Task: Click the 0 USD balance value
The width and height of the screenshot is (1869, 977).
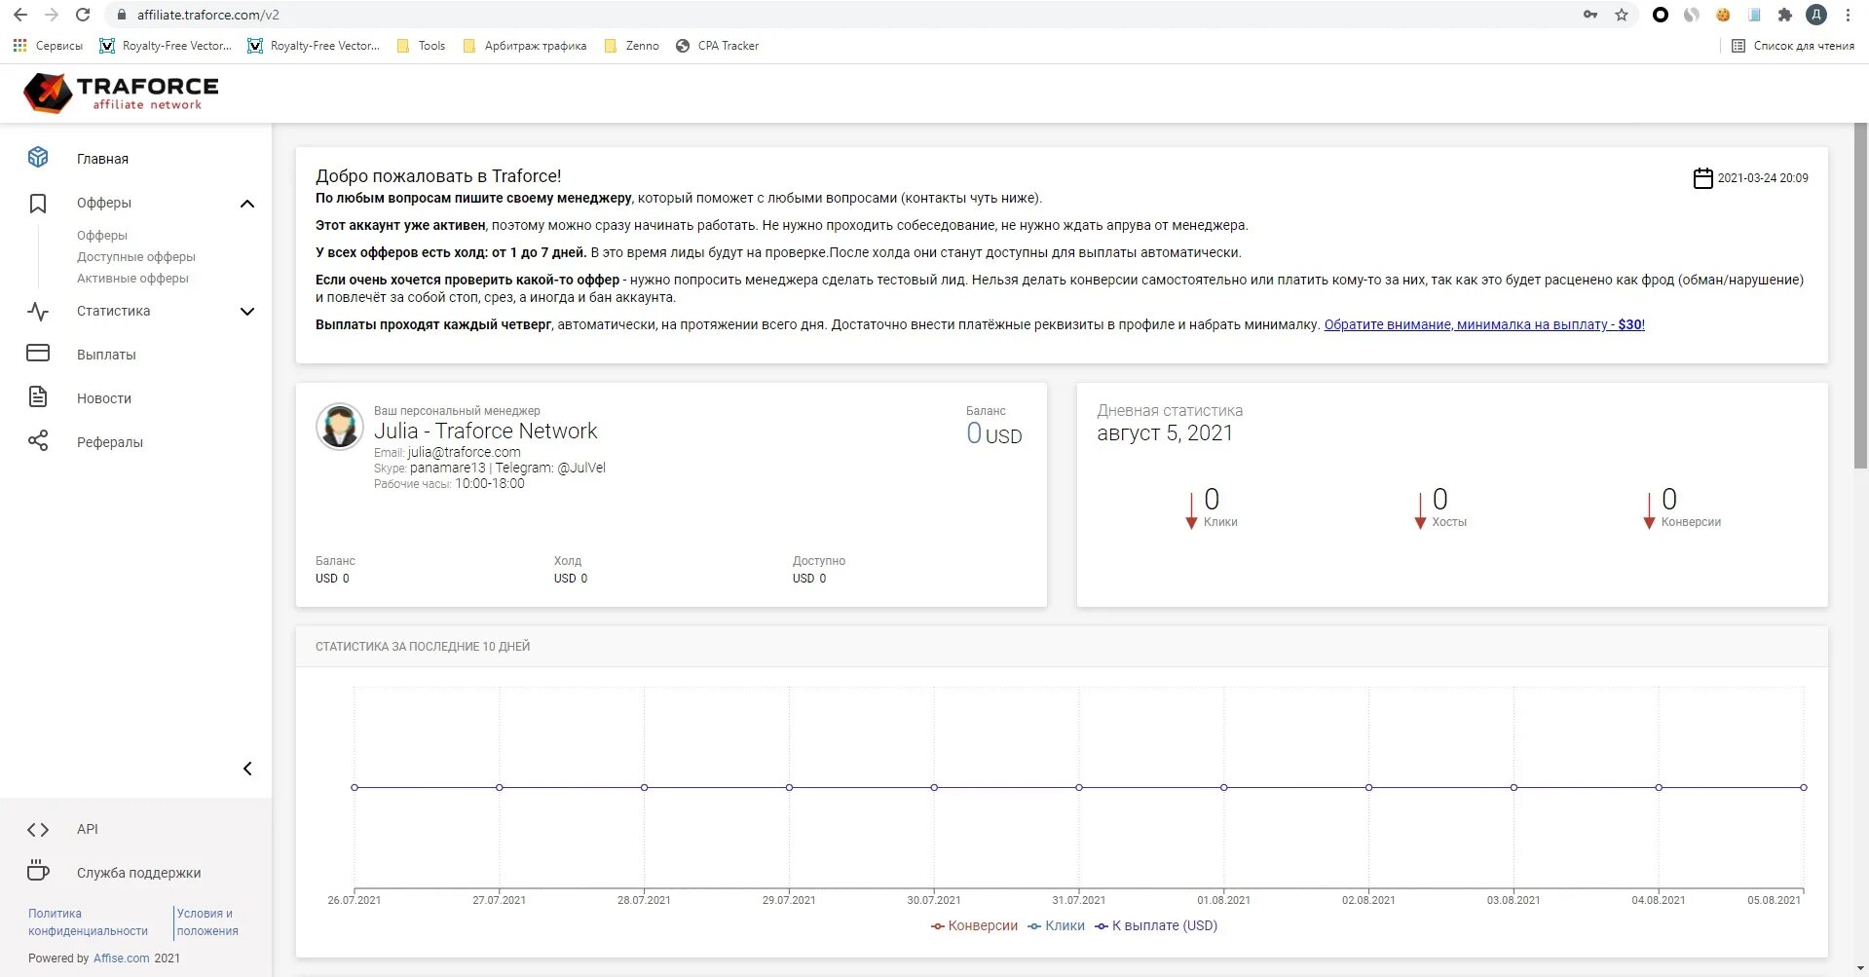Action: pos(994,433)
